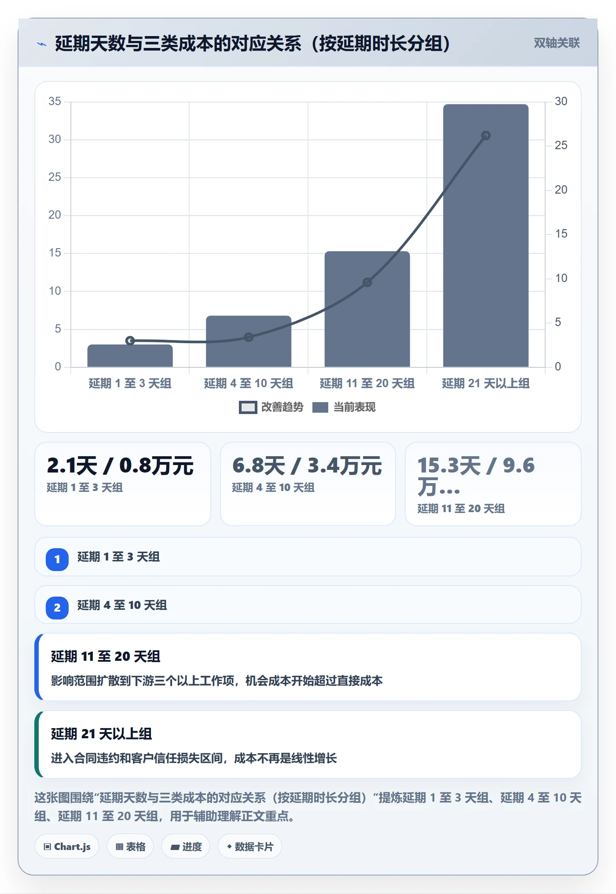Click the 改善趋势 legend color swatch
The width and height of the screenshot is (616, 894).
coord(248,407)
